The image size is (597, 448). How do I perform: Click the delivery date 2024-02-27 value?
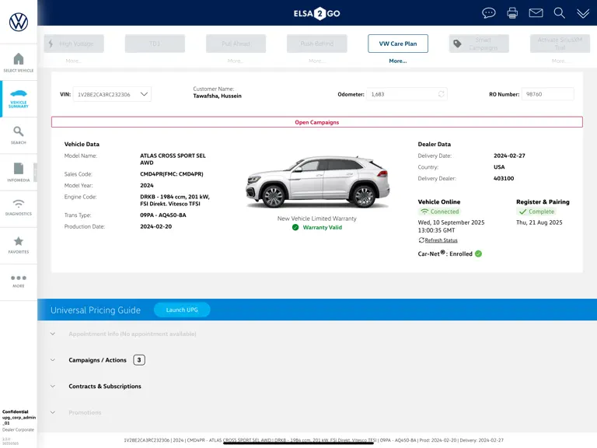(509, 156)
